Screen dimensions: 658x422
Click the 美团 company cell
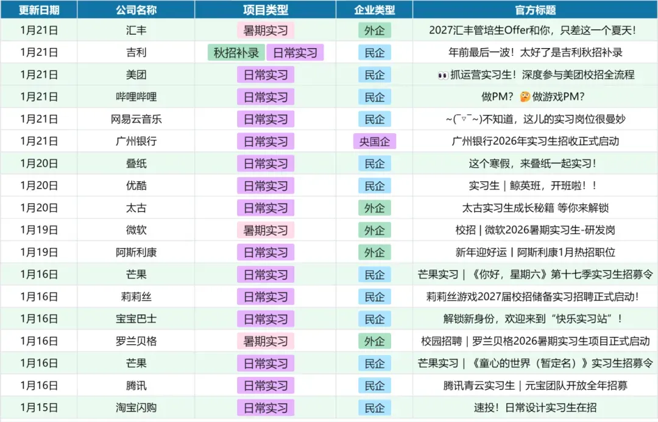tap(136, 75)
